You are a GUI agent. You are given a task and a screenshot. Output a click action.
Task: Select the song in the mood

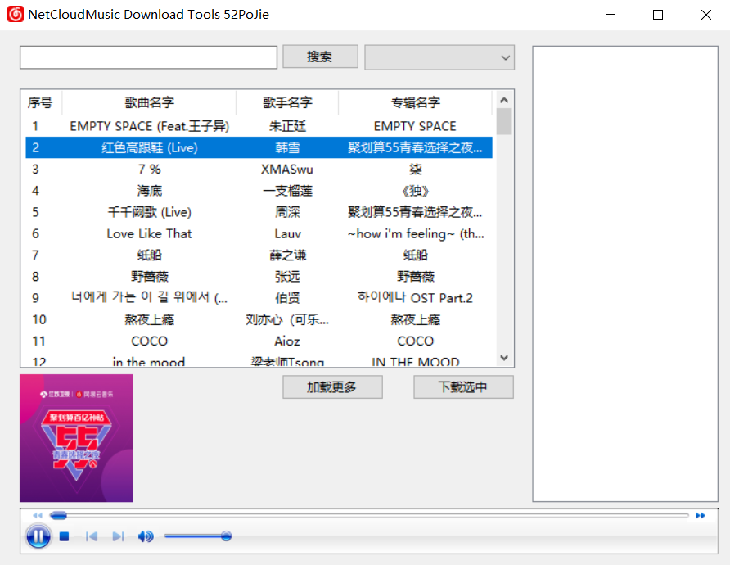click(x=149, y=361)
